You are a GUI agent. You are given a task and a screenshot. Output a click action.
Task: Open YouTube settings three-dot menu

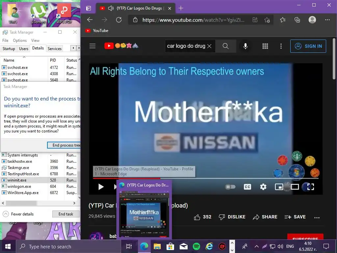[x=281, y=46]
